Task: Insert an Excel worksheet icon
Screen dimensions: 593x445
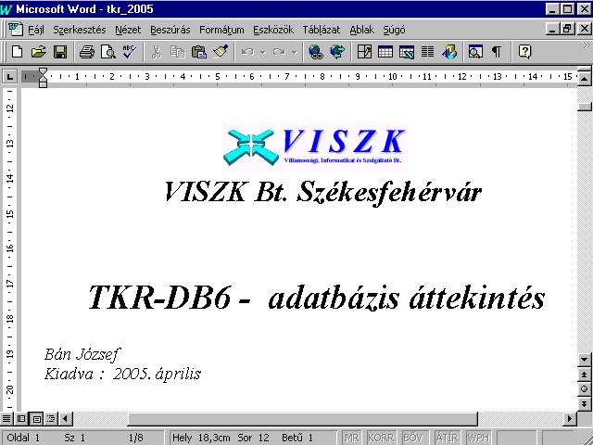Action: pos(407,52)
